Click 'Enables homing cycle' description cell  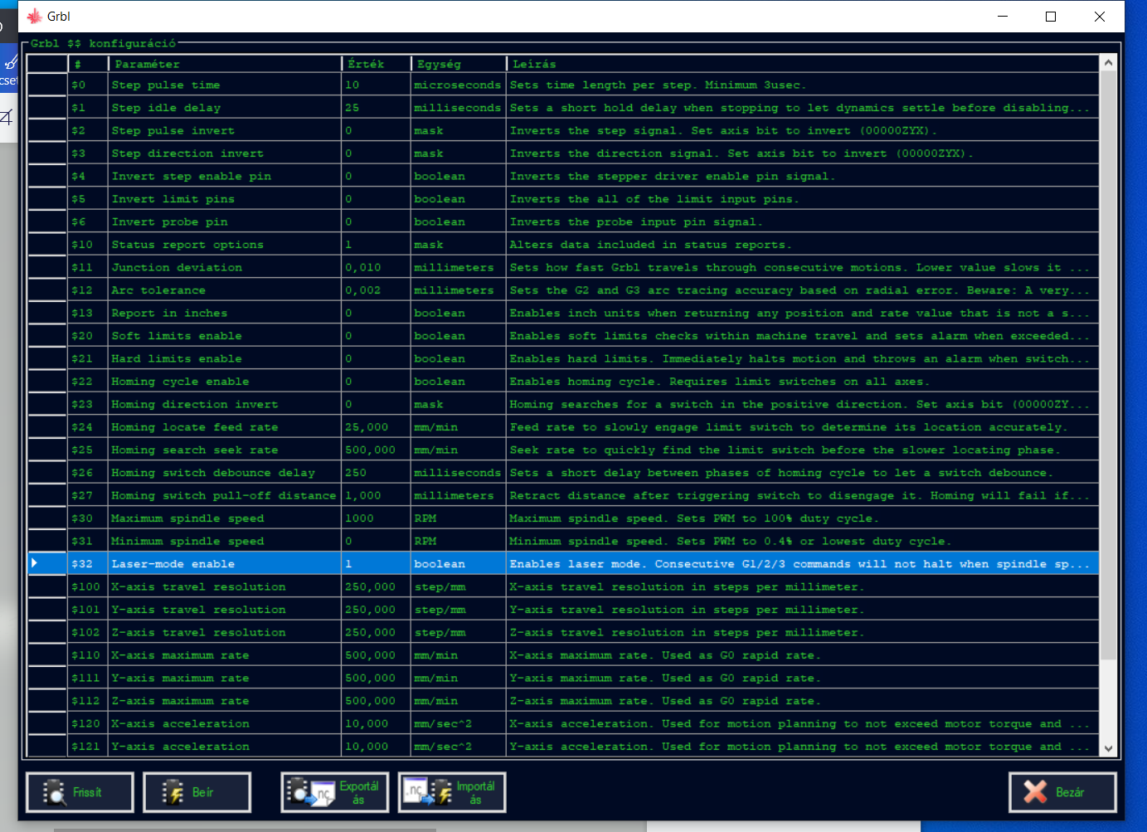coord(803,382)
